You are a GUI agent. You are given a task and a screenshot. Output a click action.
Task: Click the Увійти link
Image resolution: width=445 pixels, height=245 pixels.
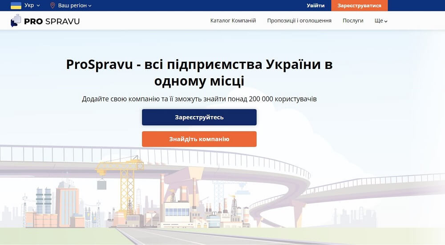click(316, 5)
